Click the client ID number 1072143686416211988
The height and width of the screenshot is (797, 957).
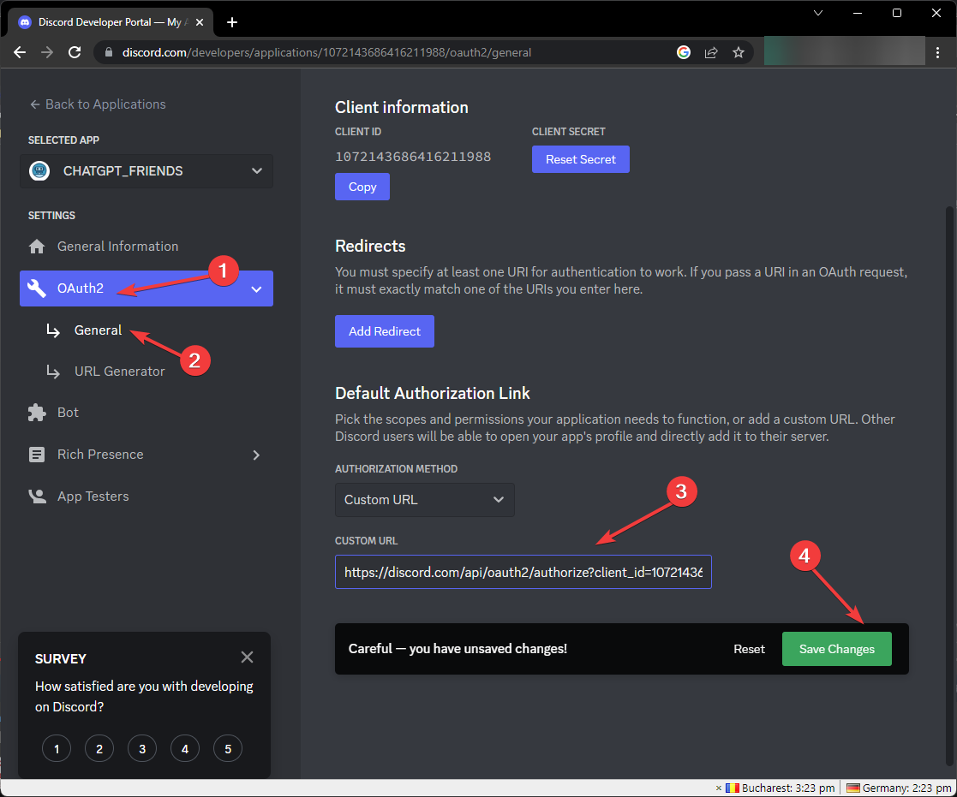413,157
